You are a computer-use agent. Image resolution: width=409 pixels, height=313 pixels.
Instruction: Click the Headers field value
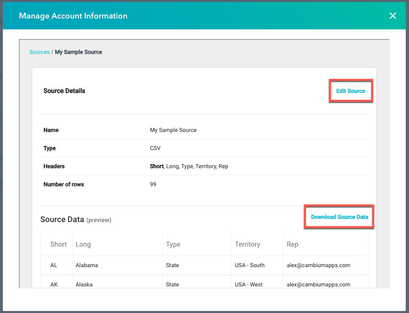click(x=188, y=166)
